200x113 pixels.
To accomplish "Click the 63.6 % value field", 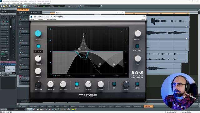I will pyautogui.click(x=38, y=51).
